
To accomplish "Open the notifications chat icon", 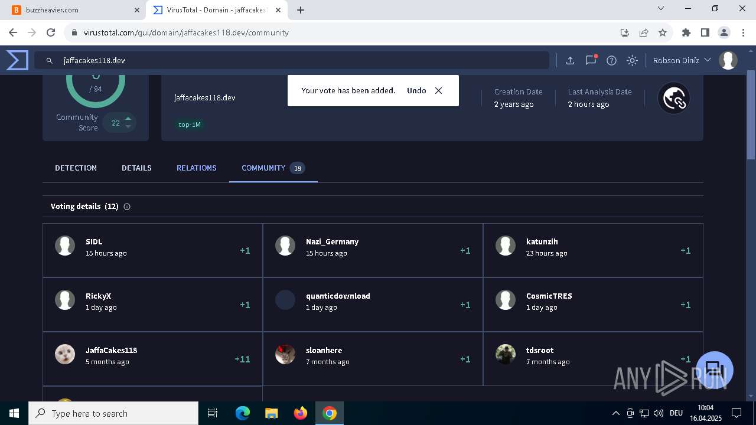I will pyautogui.click(x=591, y=60).
